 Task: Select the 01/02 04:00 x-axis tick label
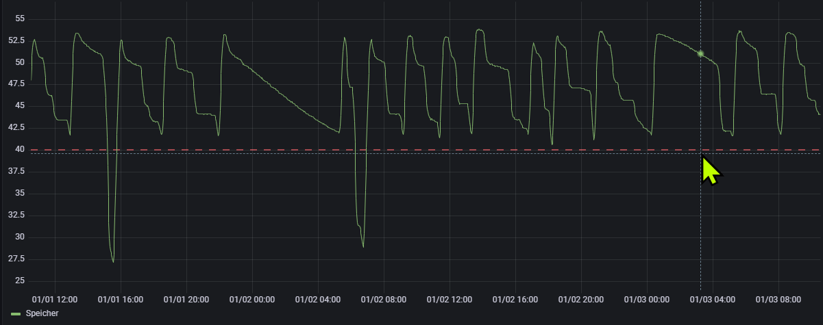[318, 299]
